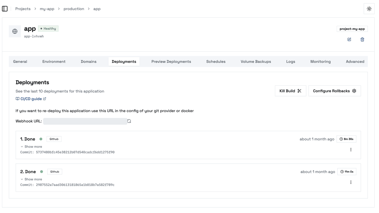Select commit hash 5737480bfc45e38212b07d540cadcf6dd1275f90
The width and height of the screenshot is (379, 213).
coord(75,152)
